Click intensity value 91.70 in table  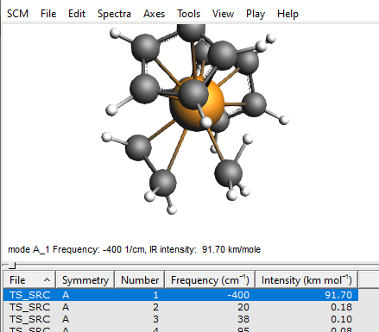pos(338,295)
